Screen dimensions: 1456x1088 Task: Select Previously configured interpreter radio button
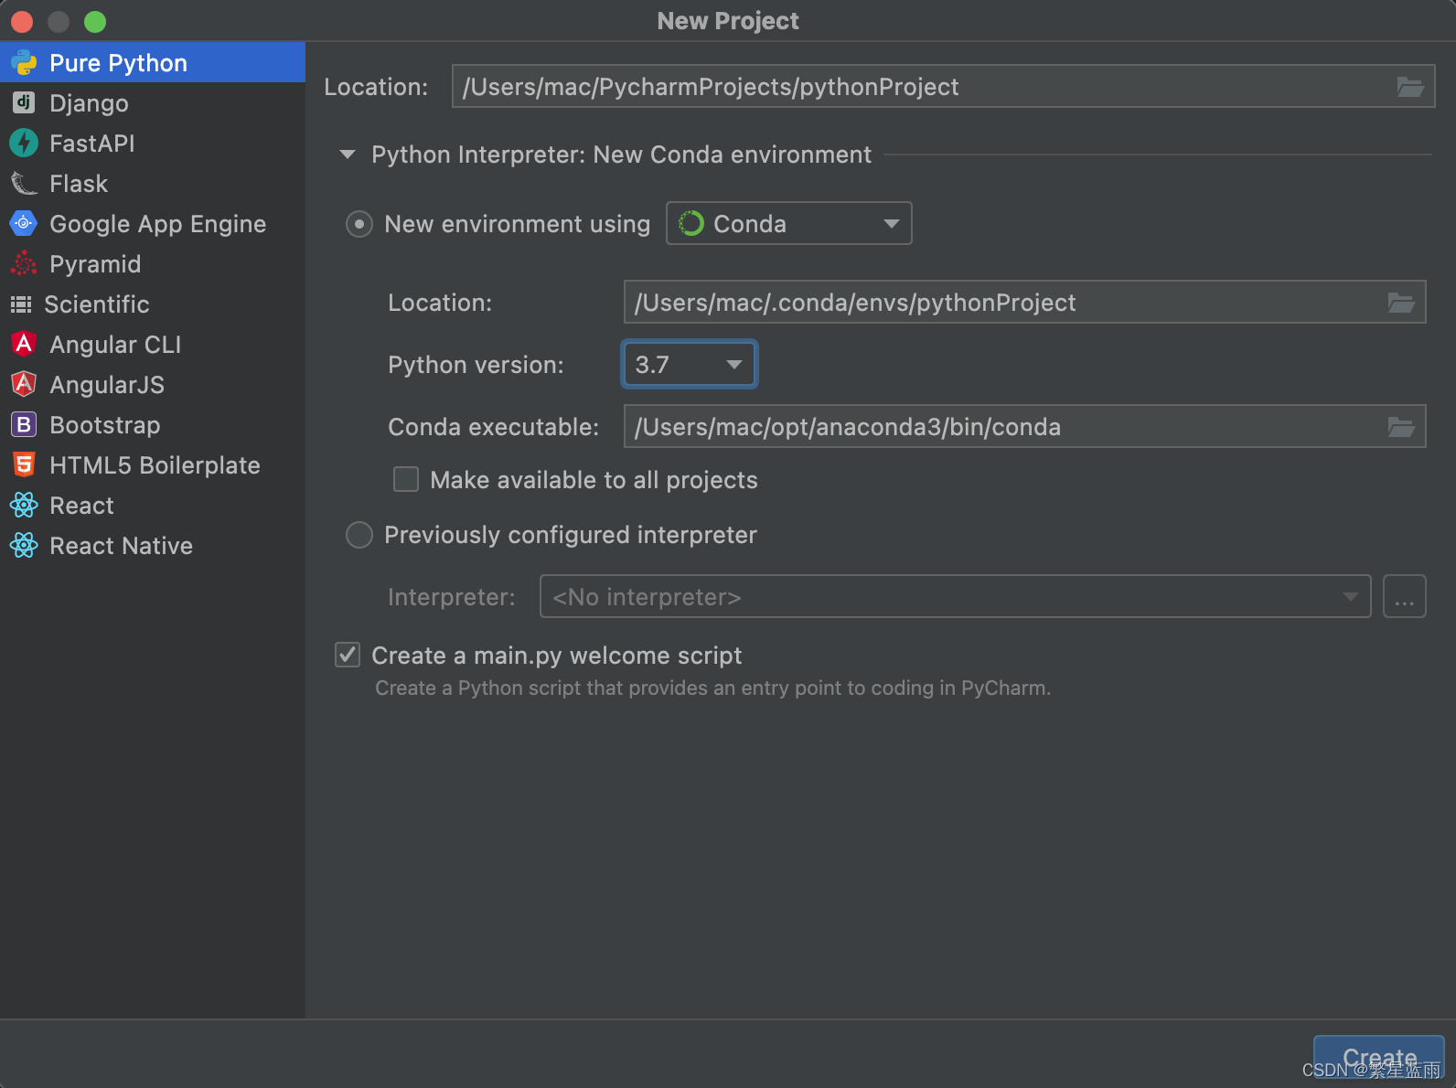[x=359, y=535]
